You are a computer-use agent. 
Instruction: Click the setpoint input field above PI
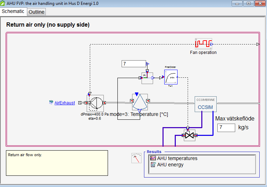[133, 64]
